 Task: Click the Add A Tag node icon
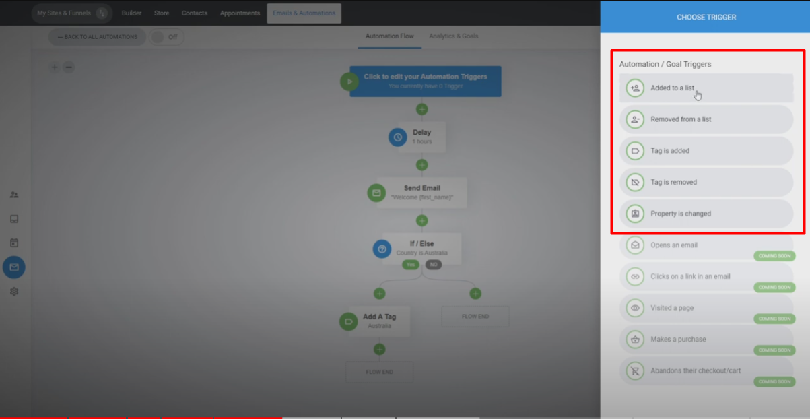point(349,321)
